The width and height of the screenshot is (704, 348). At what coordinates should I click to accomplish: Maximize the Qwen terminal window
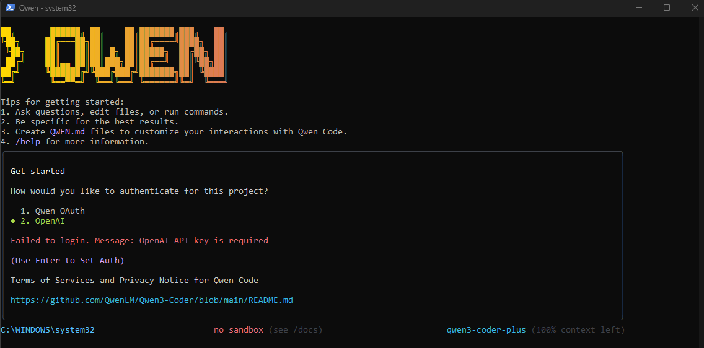point(667,7)
